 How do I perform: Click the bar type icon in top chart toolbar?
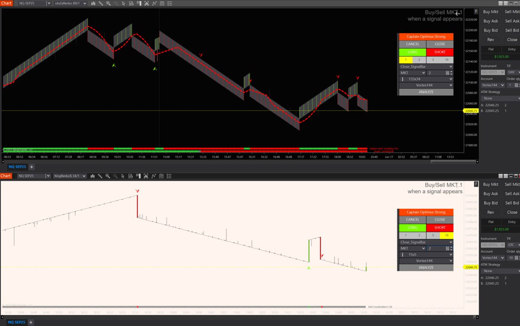click(x=93, y=3)
